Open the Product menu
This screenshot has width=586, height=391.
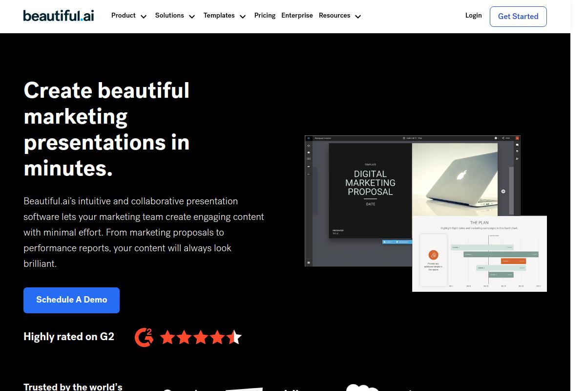click(124, 16)
